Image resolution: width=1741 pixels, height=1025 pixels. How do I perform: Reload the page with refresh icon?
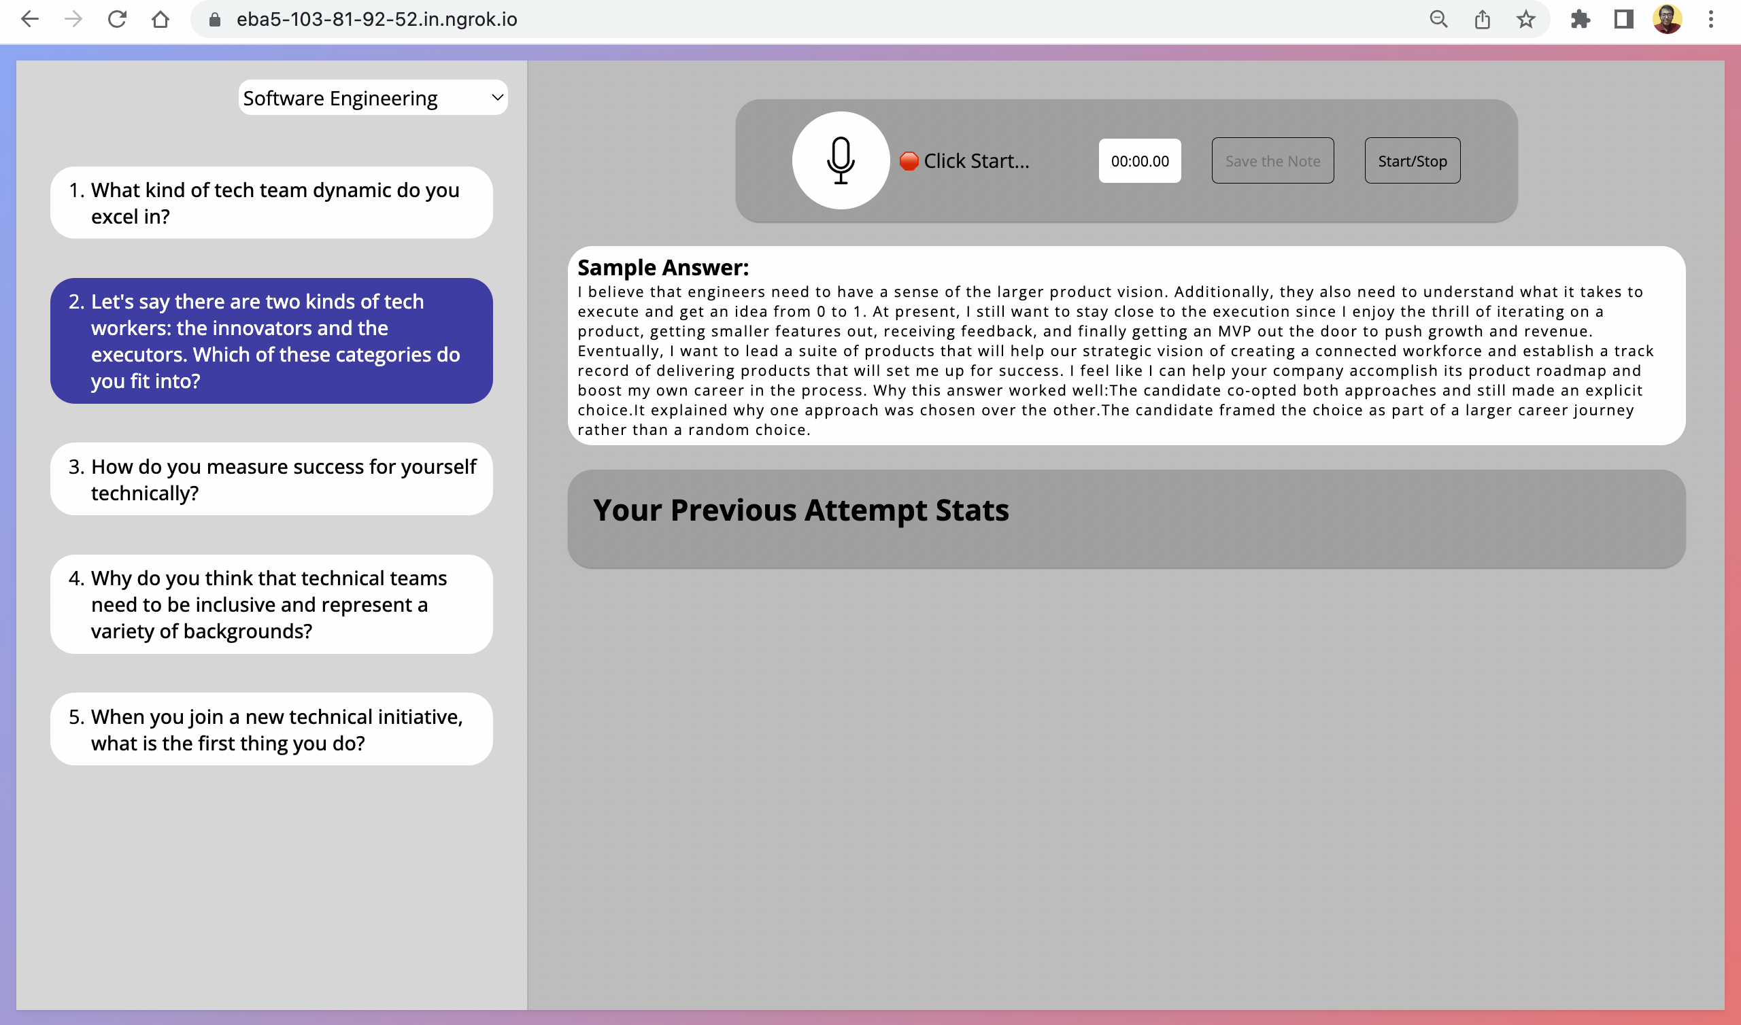pos(117,19)
